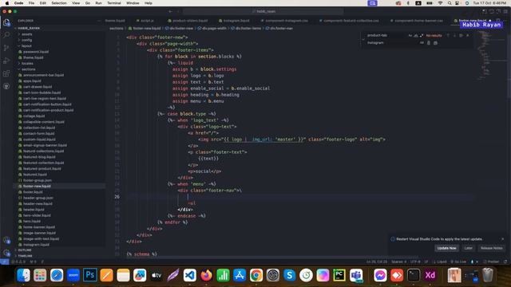Open the Manage gear at activity bar bottom
The height and width of the screenshot is (287, 511).
coord(6,253)
